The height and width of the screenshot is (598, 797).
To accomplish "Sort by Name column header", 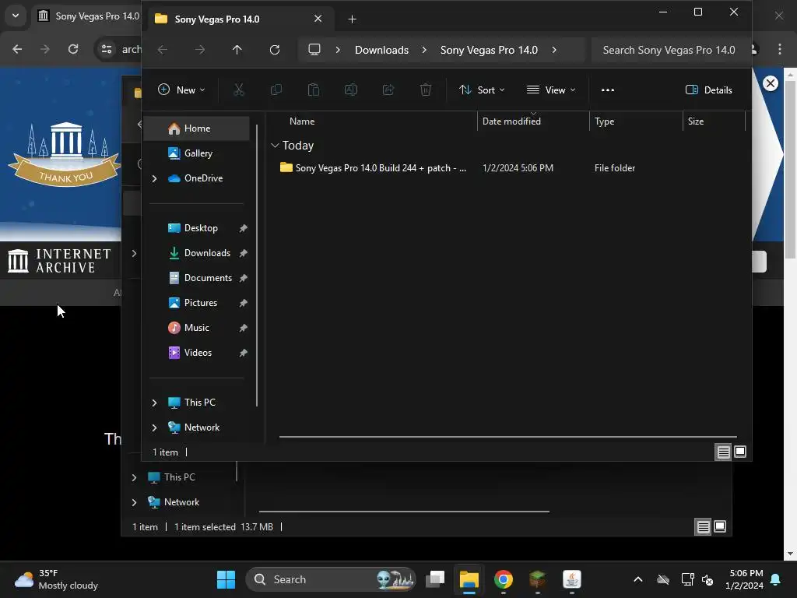I will coord(302,121).
